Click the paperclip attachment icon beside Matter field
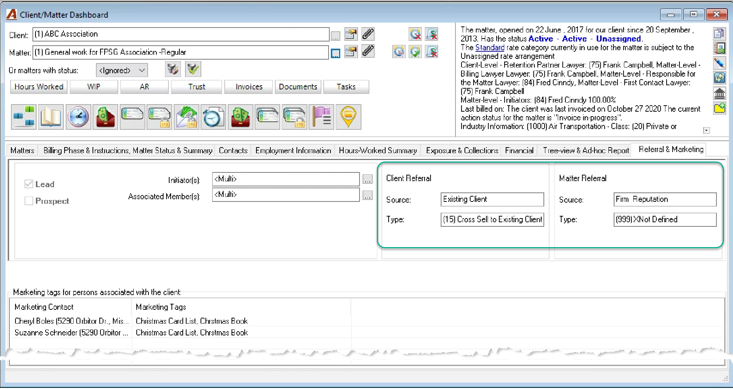 pyautogui.click(x=368, y=51)
